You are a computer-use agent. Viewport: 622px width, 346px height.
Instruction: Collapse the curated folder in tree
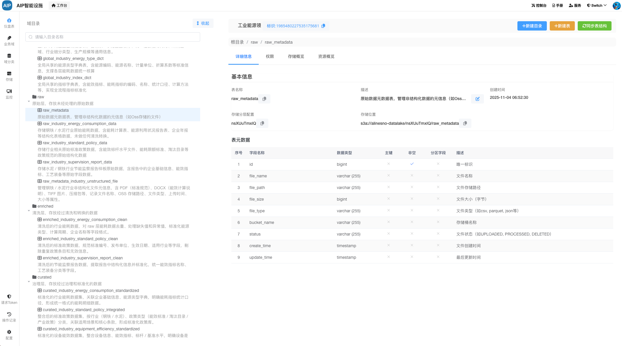click(x=29, y=282)
